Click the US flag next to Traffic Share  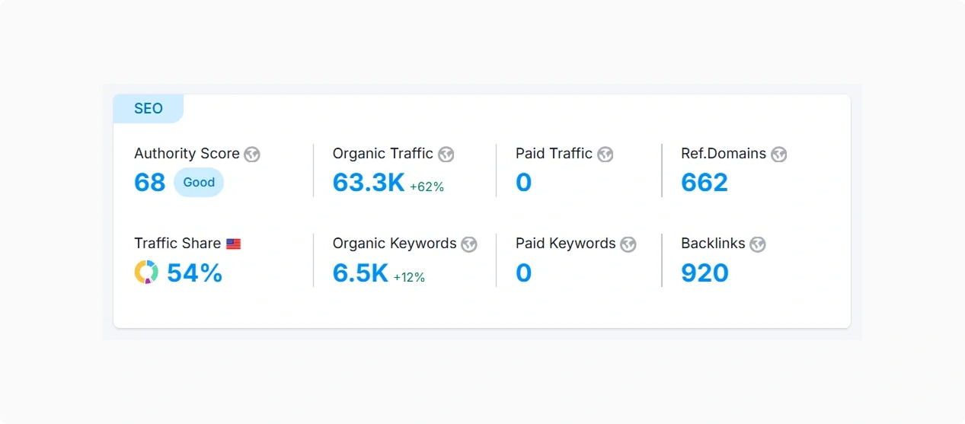[x=234, y=244]
